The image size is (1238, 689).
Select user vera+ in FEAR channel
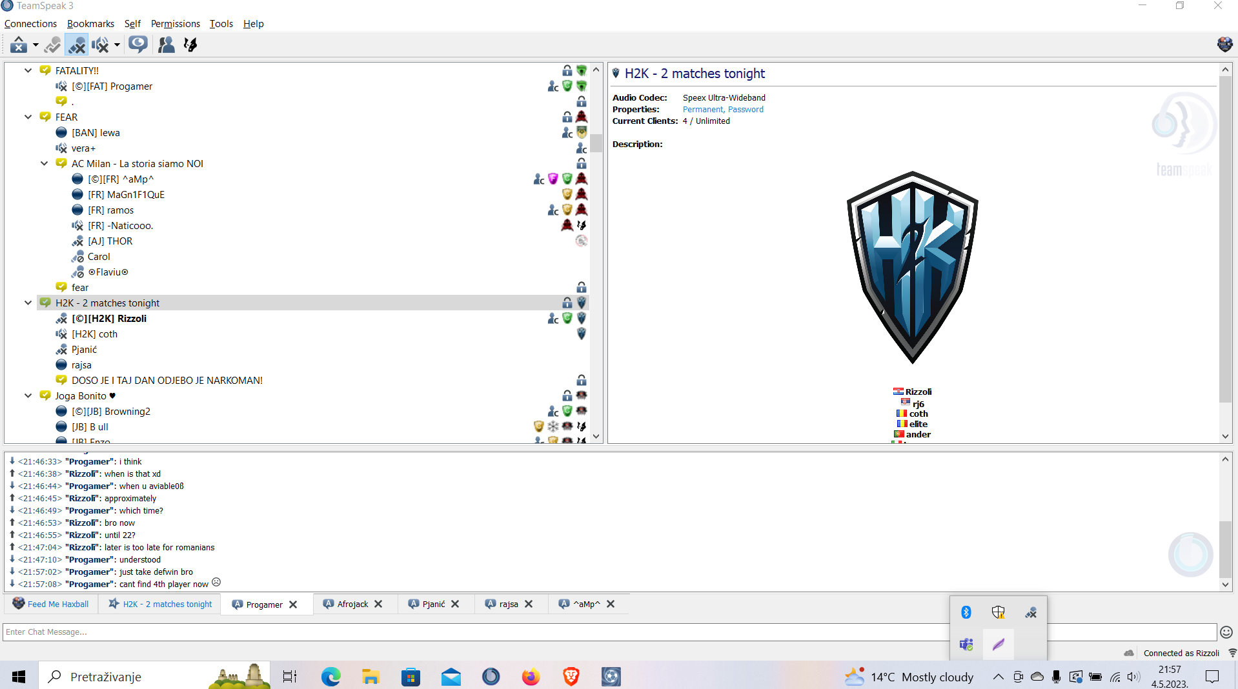coord(83,148)
